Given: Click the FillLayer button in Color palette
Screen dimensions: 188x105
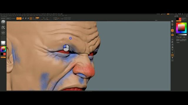Looking at the screenshot, I should click(184, 39).
